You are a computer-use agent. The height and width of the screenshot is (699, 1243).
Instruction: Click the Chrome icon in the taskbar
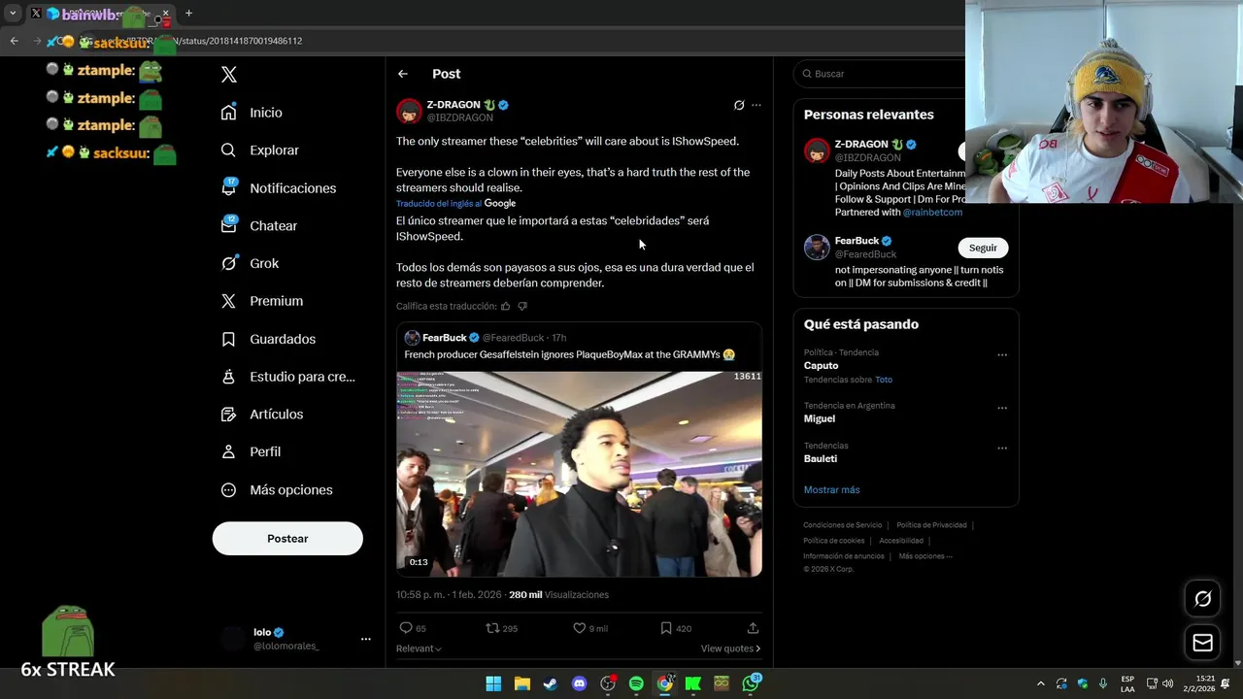(664, 683)
